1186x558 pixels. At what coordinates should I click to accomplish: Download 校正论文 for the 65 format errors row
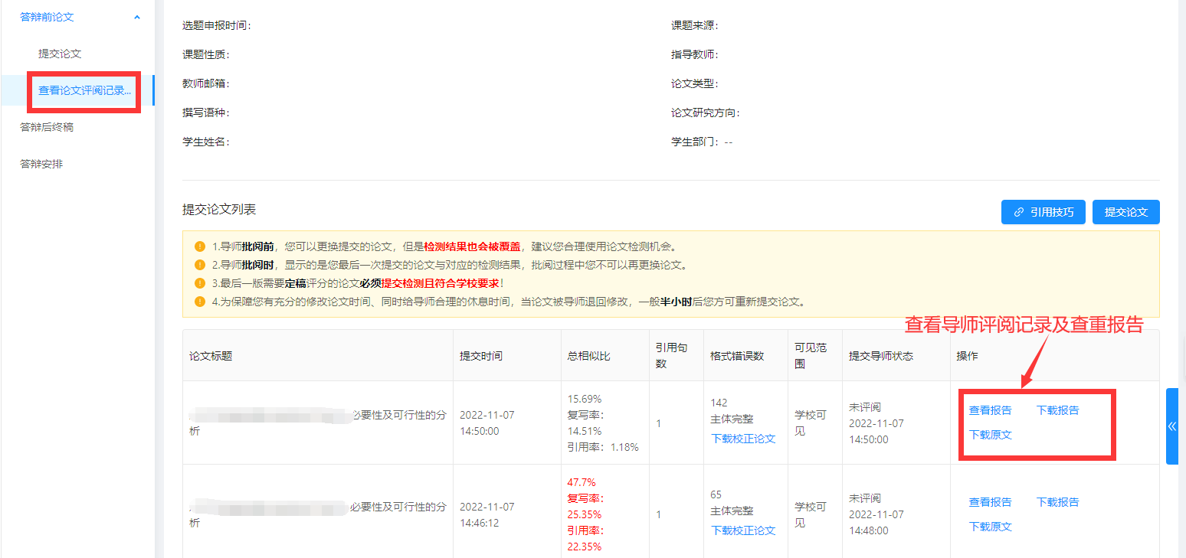pos(743,530)
